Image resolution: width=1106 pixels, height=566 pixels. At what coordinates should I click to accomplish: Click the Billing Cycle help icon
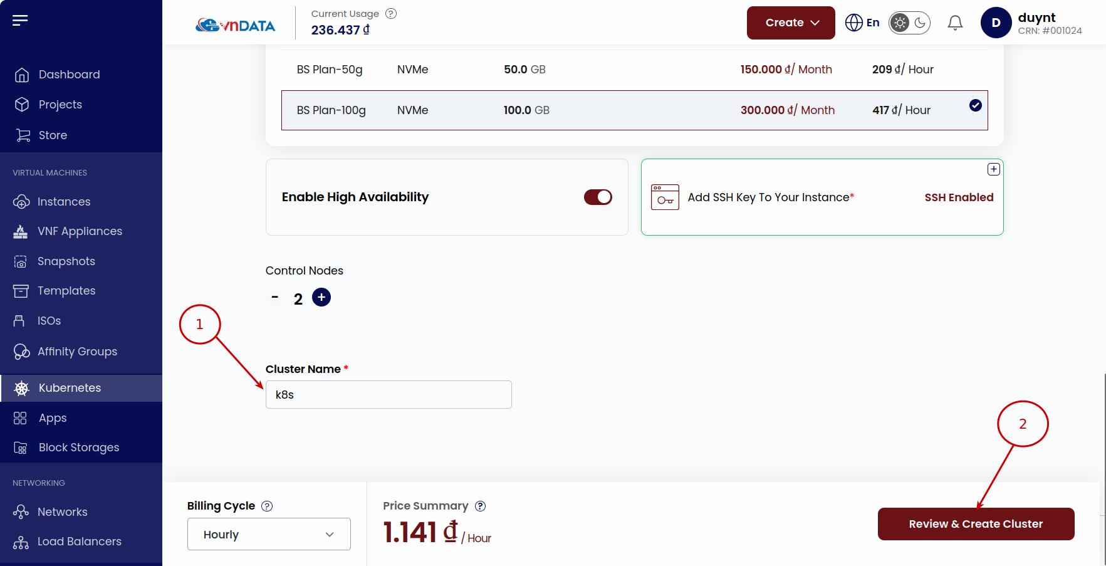tap(267, 506)
